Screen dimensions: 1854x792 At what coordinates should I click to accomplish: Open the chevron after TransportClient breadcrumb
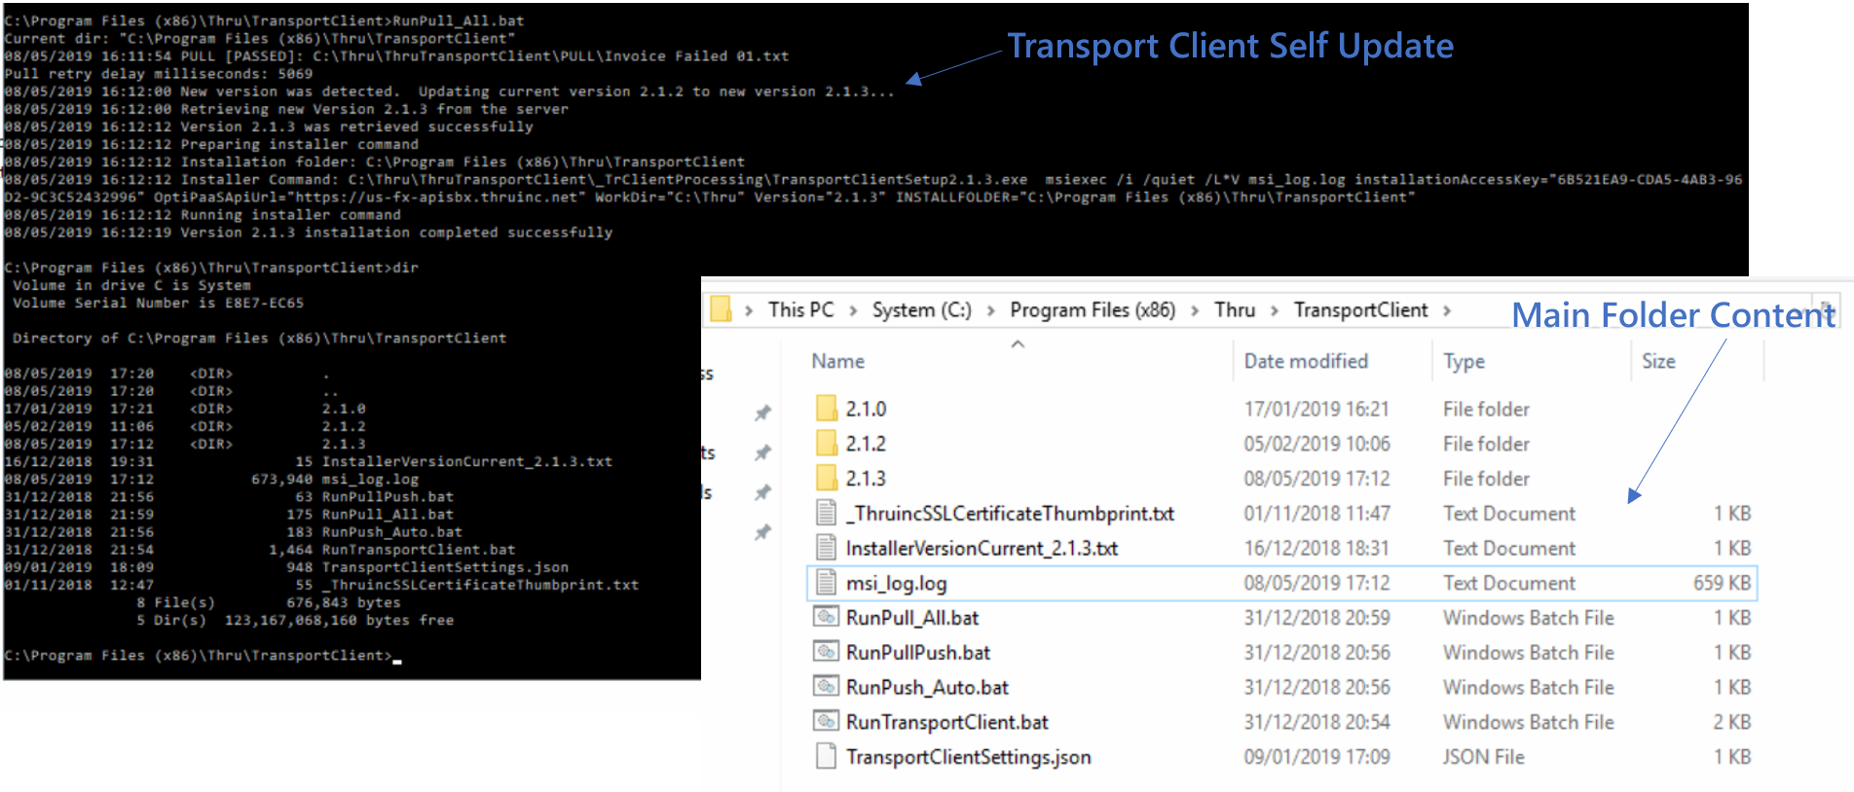1447,310
